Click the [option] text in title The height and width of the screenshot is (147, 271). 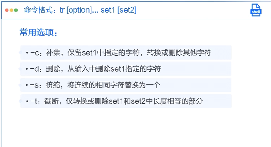click(x=79, y=10)
